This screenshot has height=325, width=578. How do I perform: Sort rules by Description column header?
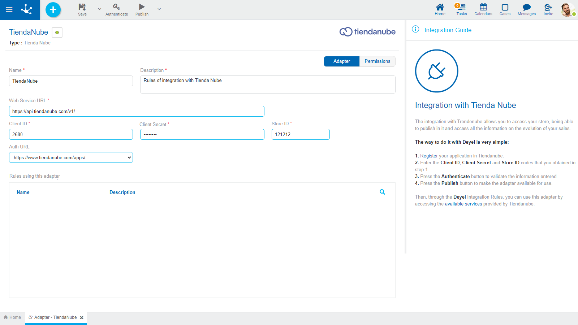[x=122, y=192]
